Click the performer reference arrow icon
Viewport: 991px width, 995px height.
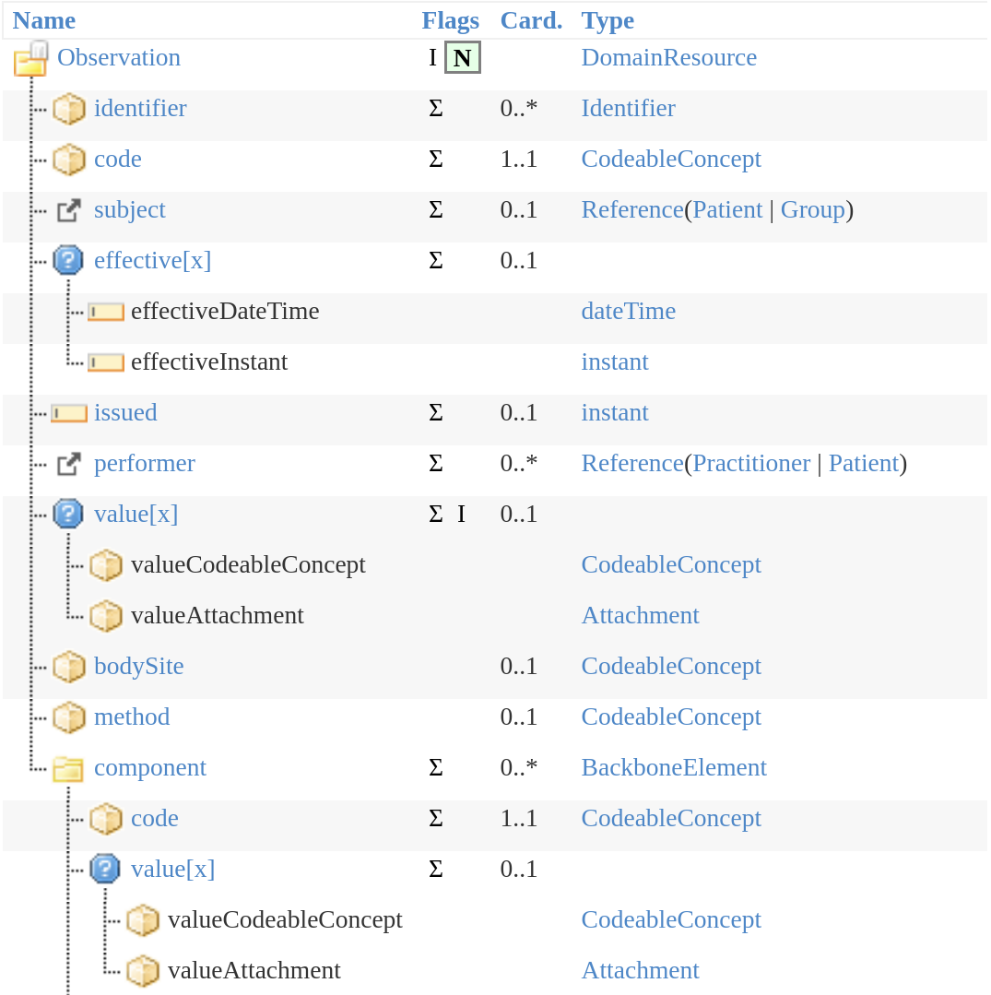69,464
